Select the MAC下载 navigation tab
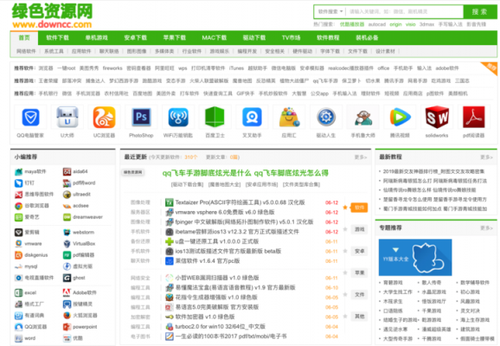This screenshot has width=500, height=346. 215,38
